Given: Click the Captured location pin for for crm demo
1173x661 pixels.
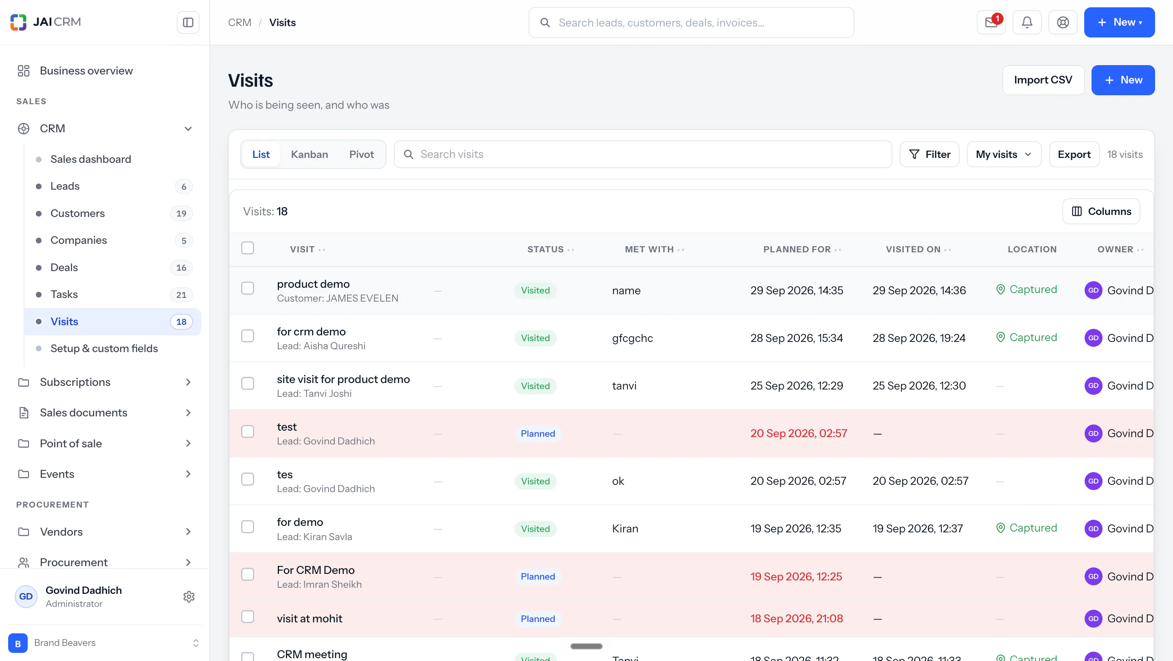Looking at the screenshot, I should point(1000,337).
